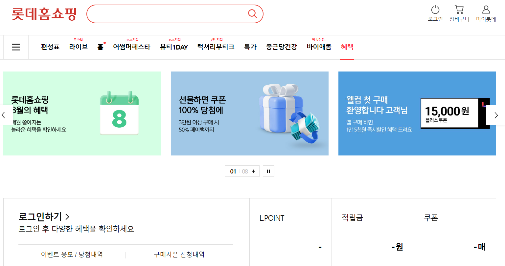Screen dimensions: 505x266
Task: Click the 로그인하기 link
Action: 44,216
